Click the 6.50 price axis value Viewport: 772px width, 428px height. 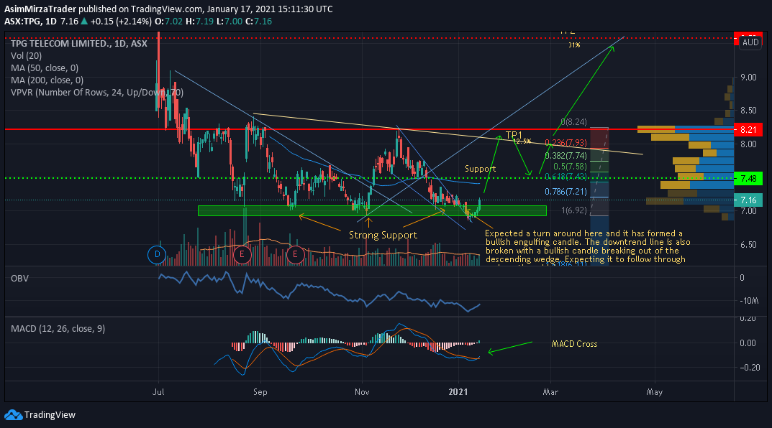(748, 245)
